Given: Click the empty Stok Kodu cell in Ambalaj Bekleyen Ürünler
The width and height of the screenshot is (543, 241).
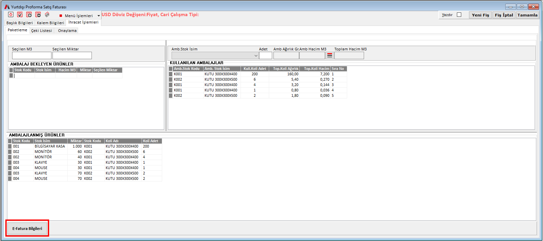Looking at the screenshot, I should point(24,76).
